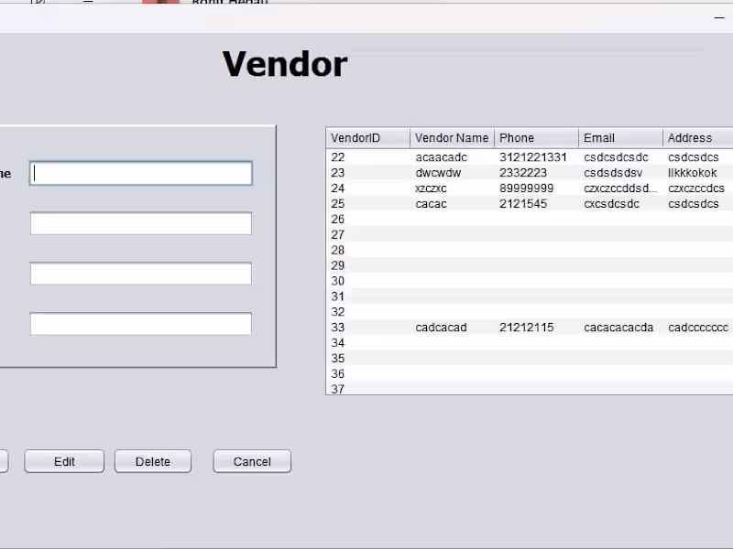The image size is (733, 549).
Task: Select address cell 'cadccccccc'
Action: [697, 328]
